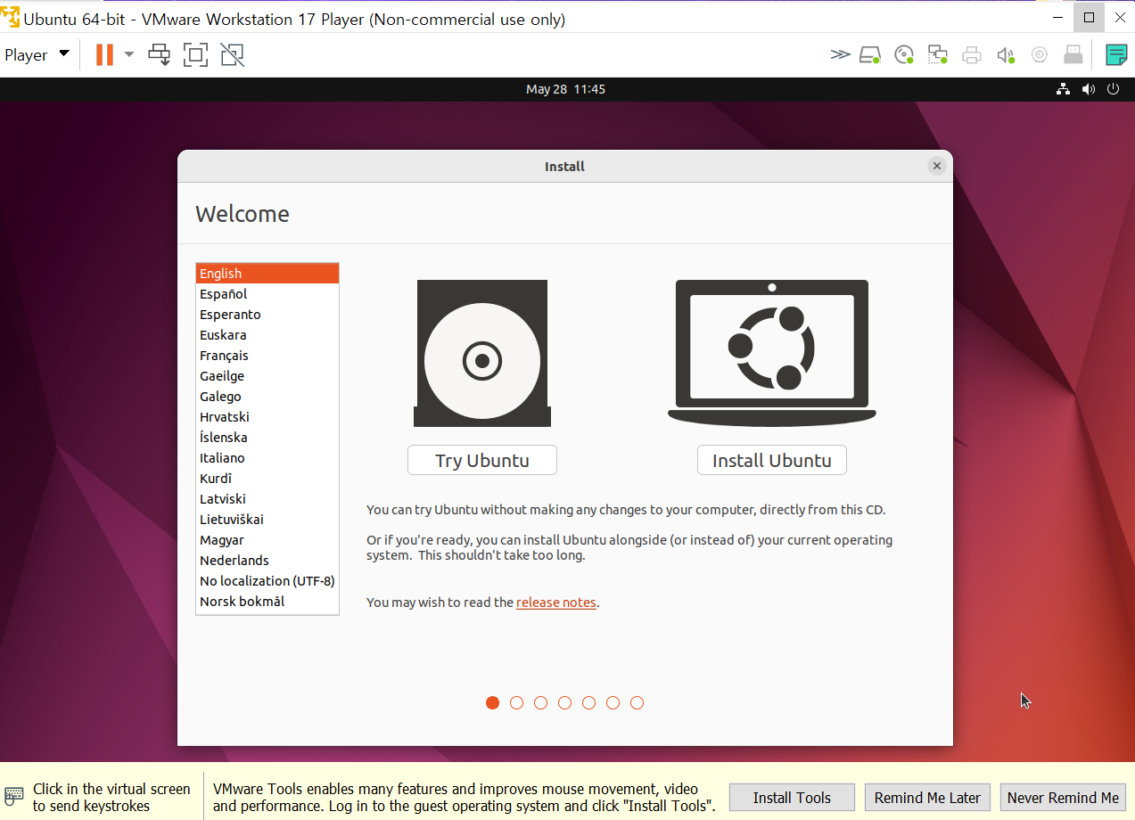Select Galego in the language list

click(x=267, y=397)
